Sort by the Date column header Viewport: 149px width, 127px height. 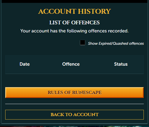25,64
